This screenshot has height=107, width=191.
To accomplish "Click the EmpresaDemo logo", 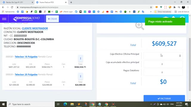I will pyautogui.click(x=26, y=19).
